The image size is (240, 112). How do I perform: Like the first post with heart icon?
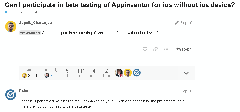click(x=145, y=49)
